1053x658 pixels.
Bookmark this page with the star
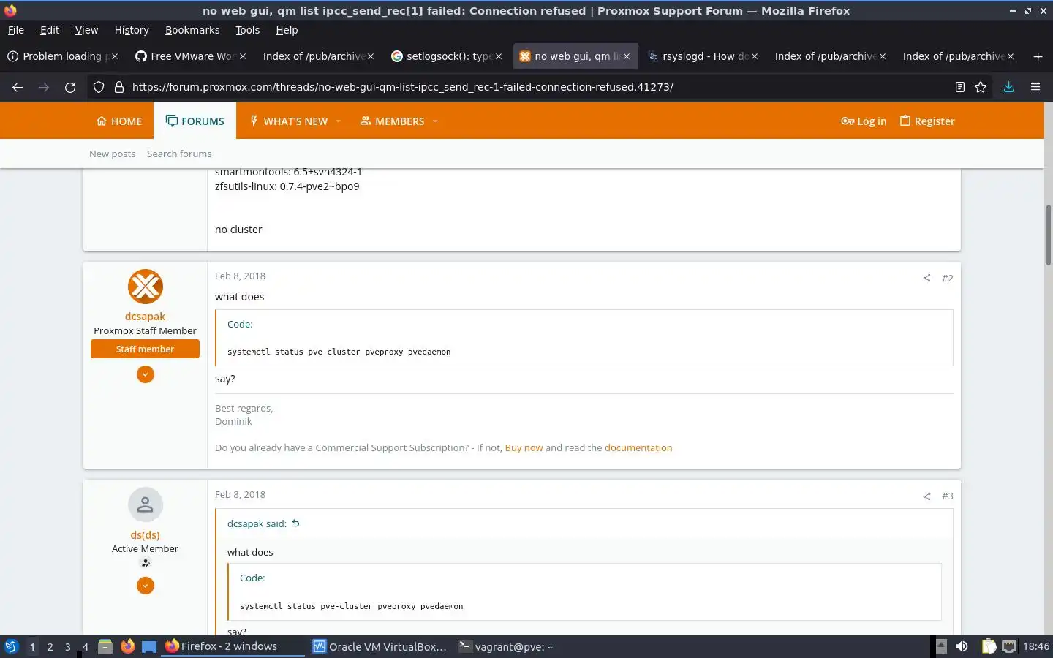(981, 87)
